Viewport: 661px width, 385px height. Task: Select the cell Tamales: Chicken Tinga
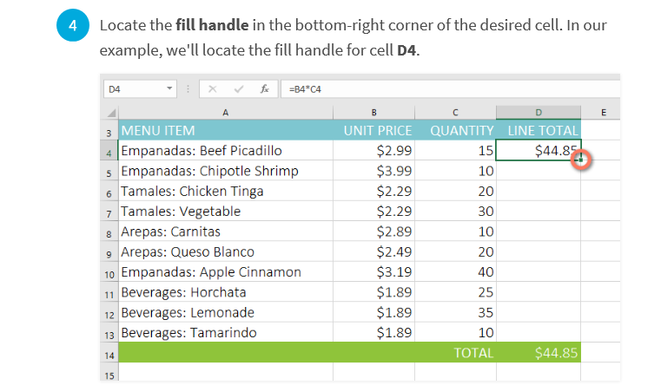pyautogui.click(x=226, y=191)
